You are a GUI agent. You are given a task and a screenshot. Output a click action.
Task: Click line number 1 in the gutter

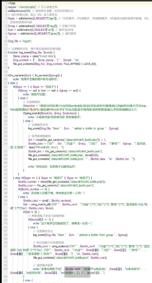tap(6, 3)
